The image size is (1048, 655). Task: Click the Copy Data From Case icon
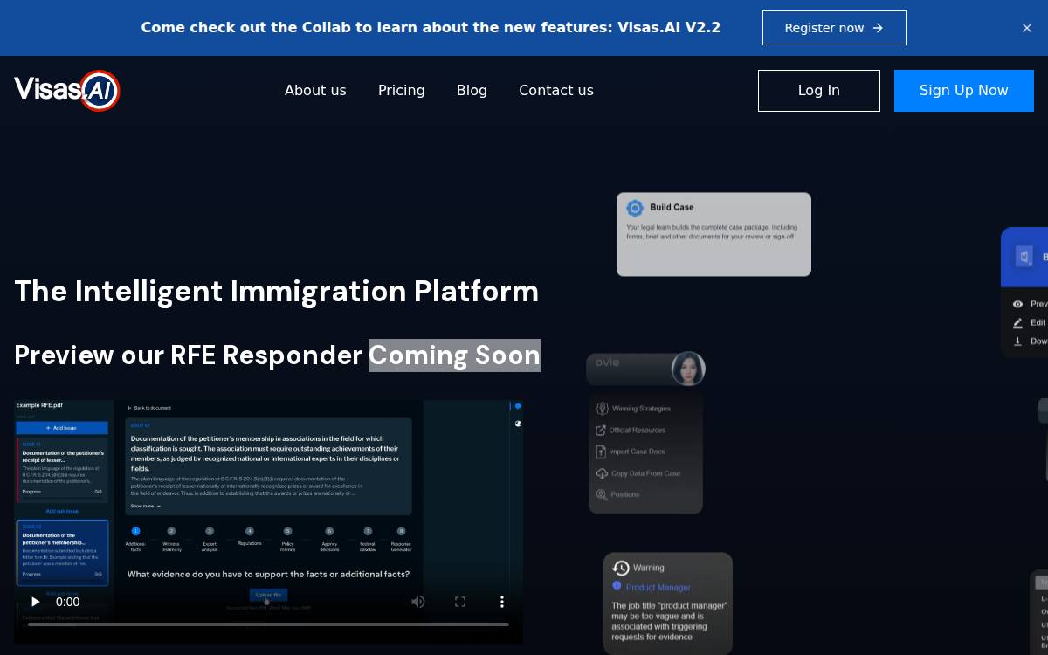coord(602,473)
